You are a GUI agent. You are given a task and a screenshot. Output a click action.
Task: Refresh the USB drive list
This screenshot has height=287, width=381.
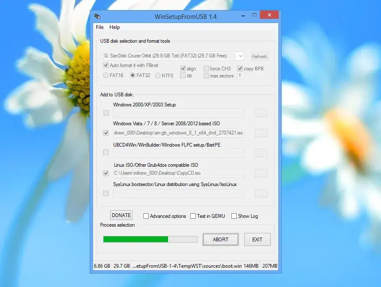click(x=259, y=56)
